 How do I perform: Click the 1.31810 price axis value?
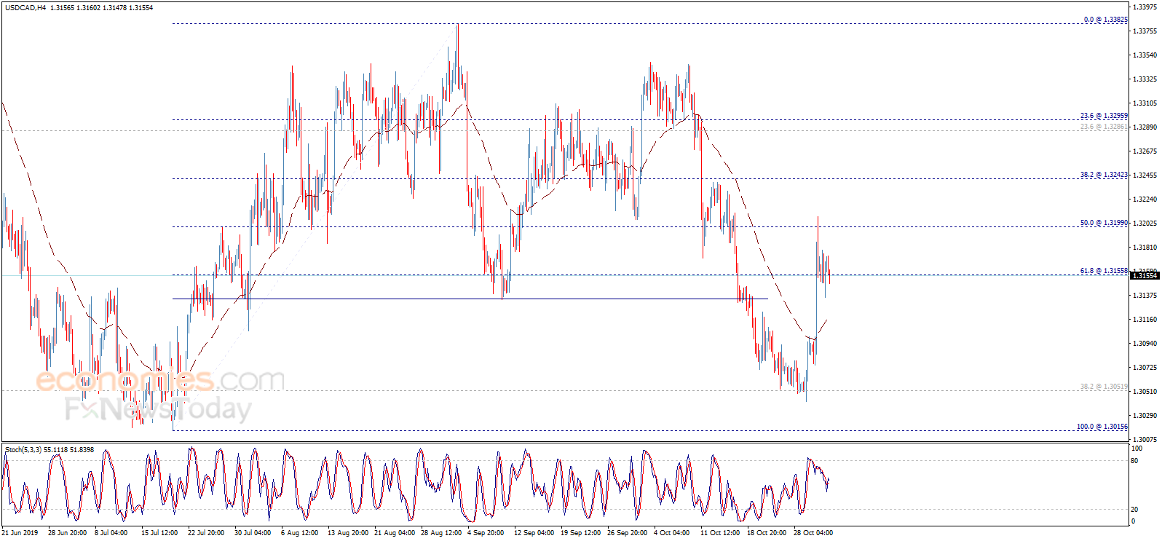pos(1145,248)
